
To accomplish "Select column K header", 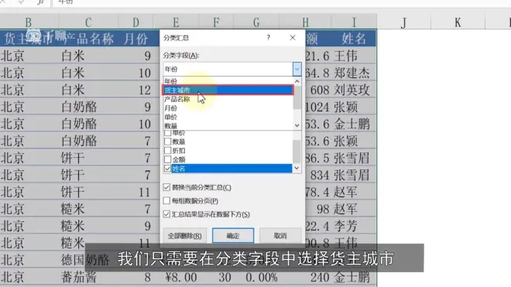I will pos(458,22).
